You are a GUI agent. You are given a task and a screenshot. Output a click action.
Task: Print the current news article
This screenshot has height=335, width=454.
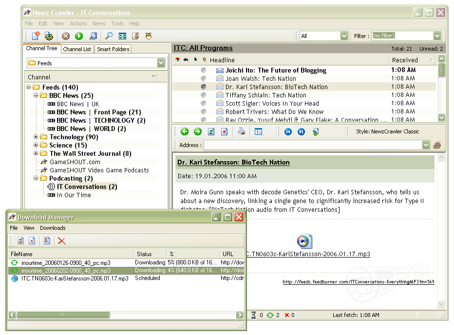coord(241,132)
